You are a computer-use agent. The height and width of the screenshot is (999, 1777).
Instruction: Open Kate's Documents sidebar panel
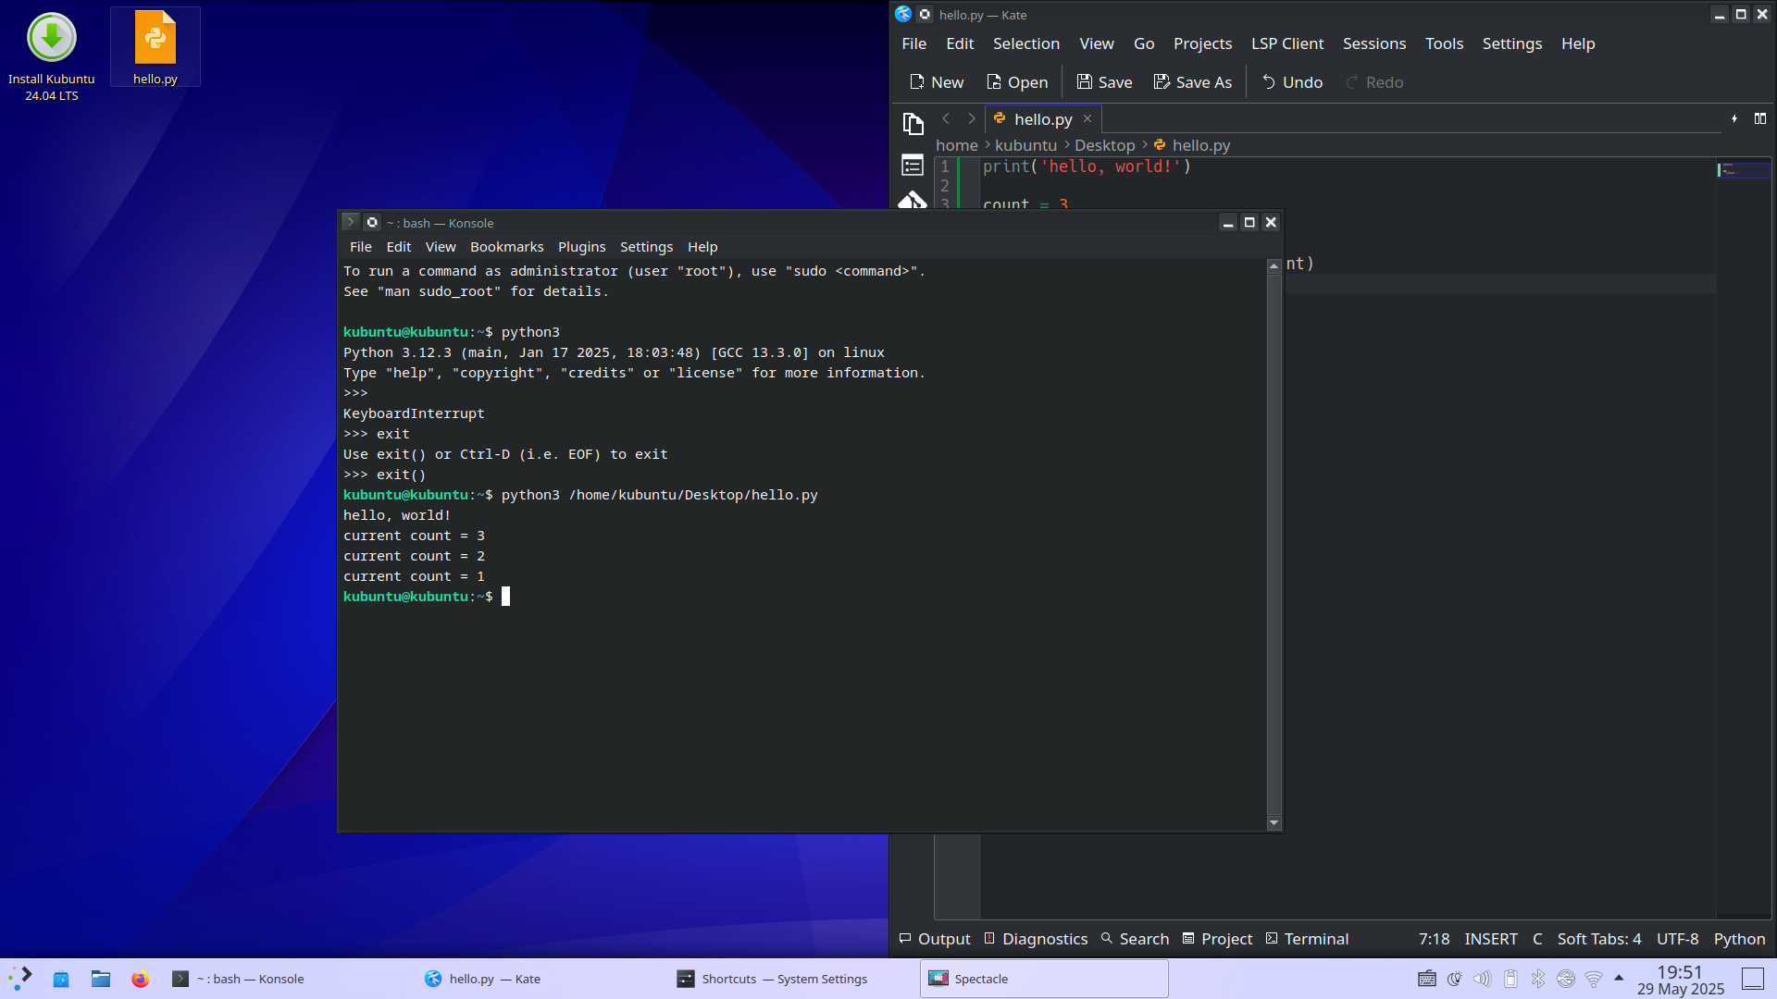tap(913, 123)
